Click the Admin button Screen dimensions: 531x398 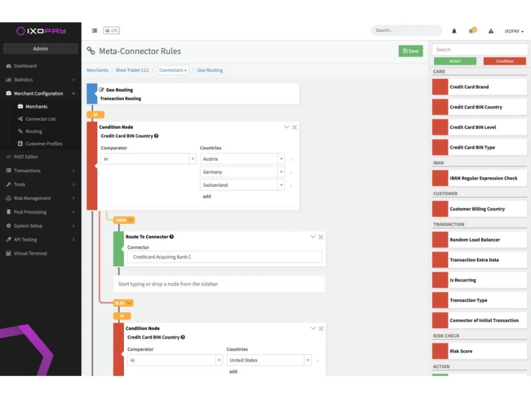[41, 49]
